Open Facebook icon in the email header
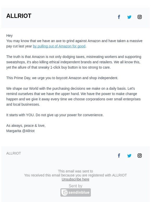This screenshot has width=151, height=202. coord(119,17)
